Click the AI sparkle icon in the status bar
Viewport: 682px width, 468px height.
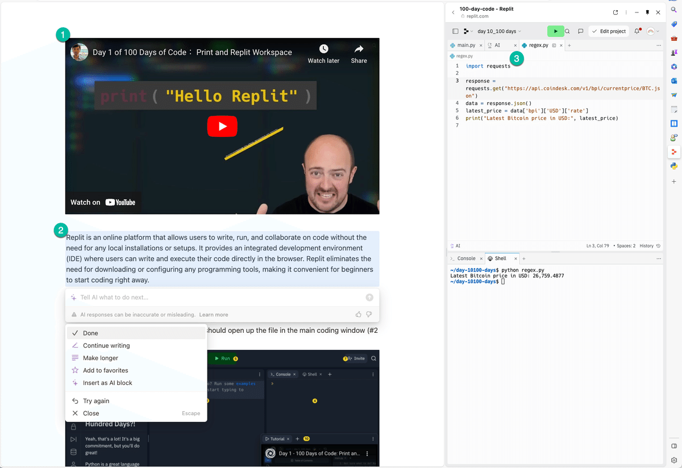(x=453, y=245)
